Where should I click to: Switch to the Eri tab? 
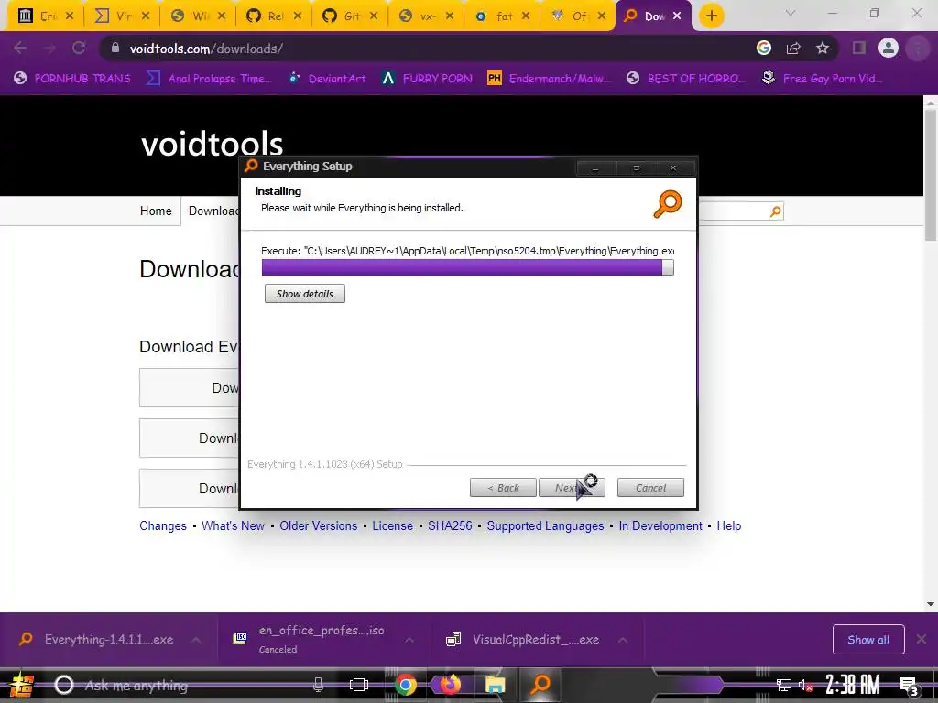tap(46, 16)
